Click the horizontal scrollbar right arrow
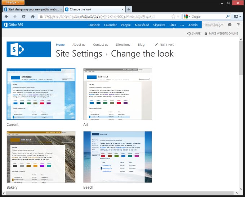 tap(237, 193)
